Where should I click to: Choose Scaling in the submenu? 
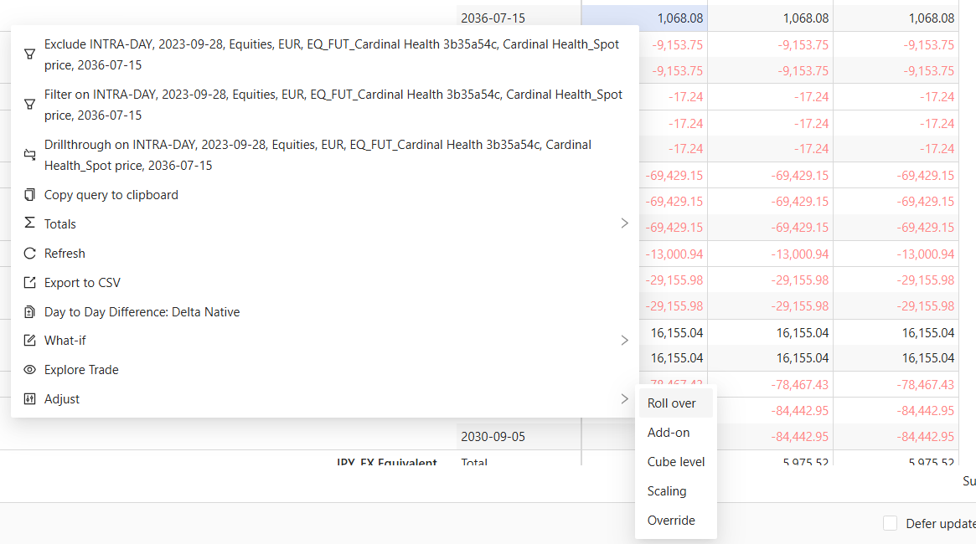tap(667, 491)
